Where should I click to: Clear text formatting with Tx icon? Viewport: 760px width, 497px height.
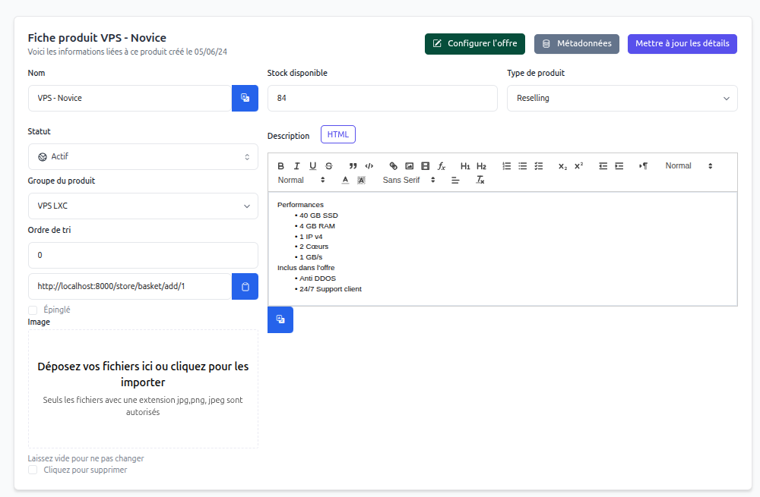[x=480, y=181]
